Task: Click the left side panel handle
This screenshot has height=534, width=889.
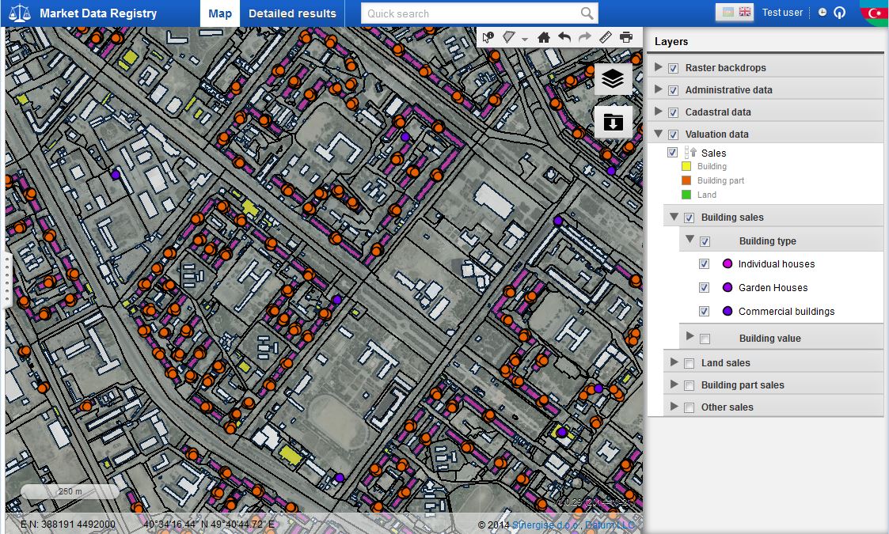Action: tap(7, 279)
